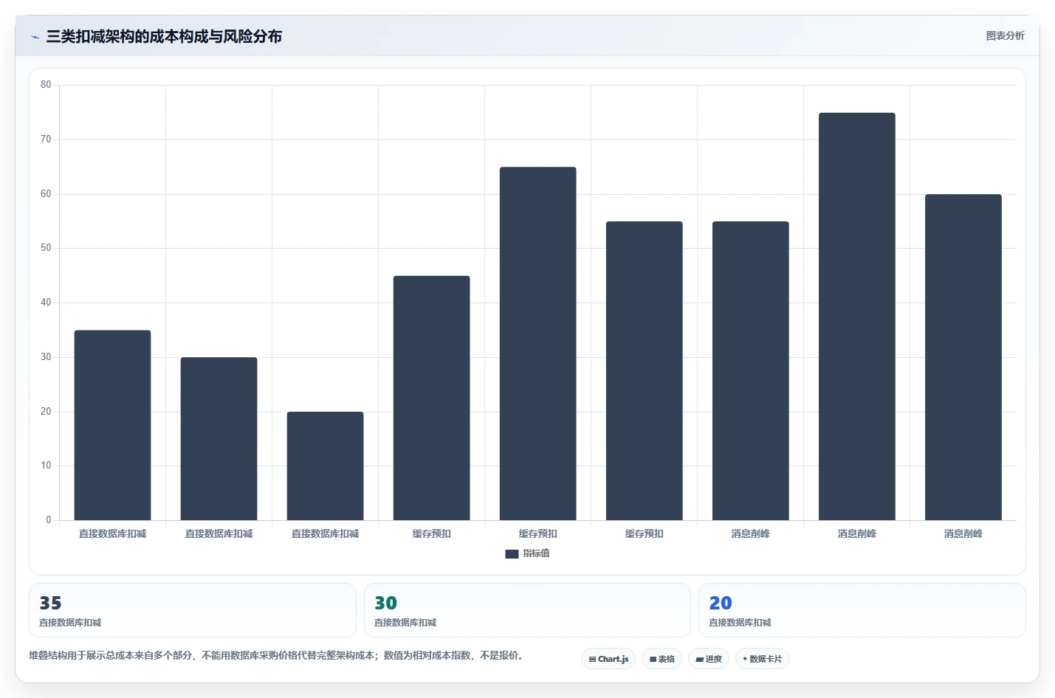Click the y-axis tick label 0
The image size is (1055, 698).
(49, 520)
